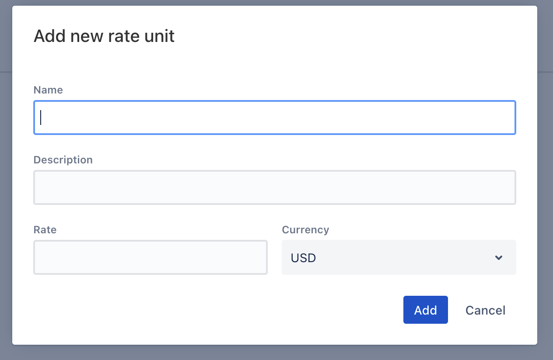Click the dimmed strip below the dialog

276,353
